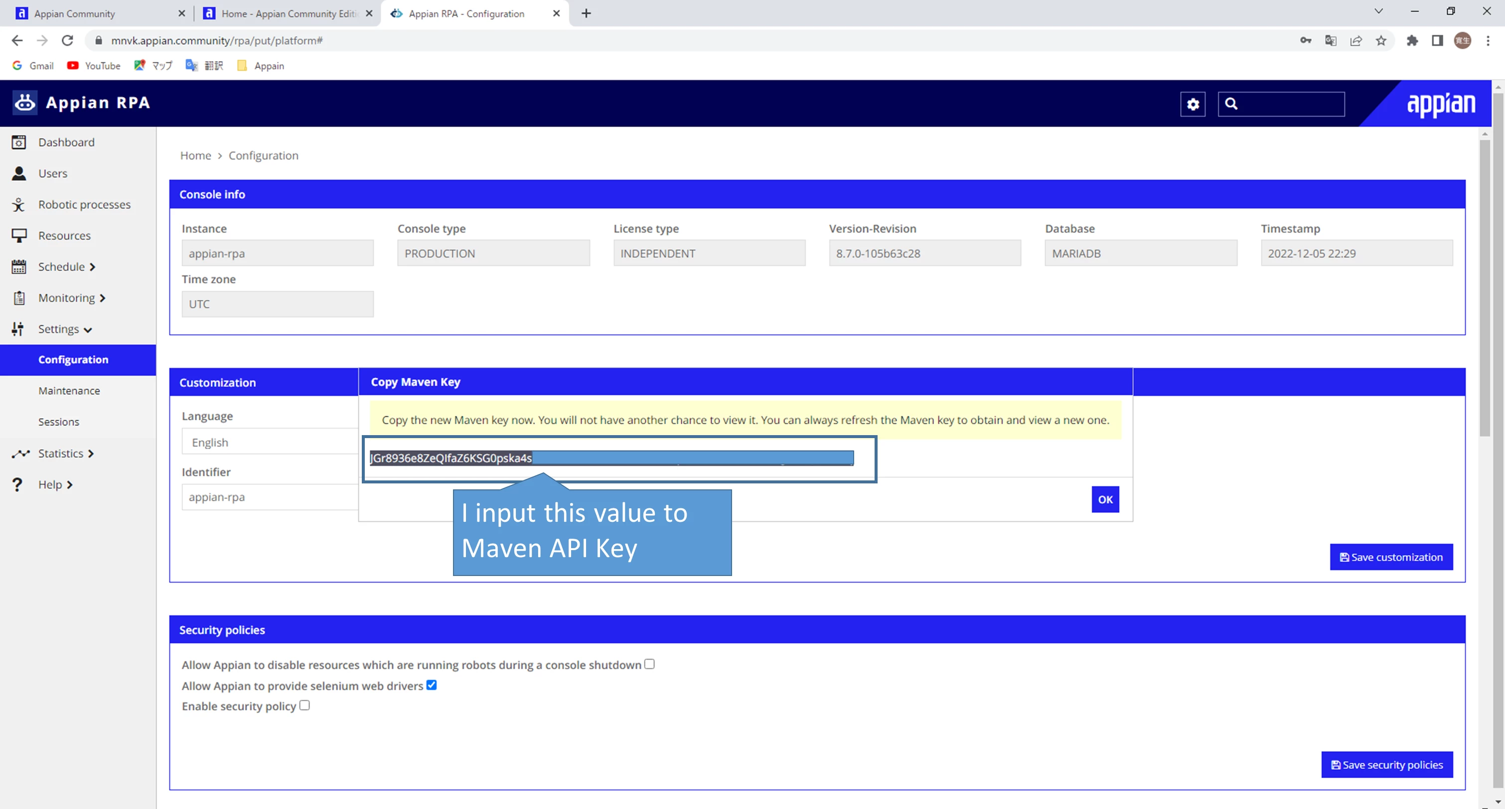Uncheck Allow Appian to provide selenium web drivers
Viewport: 1505px width, 809px height.
coord(431,685)
